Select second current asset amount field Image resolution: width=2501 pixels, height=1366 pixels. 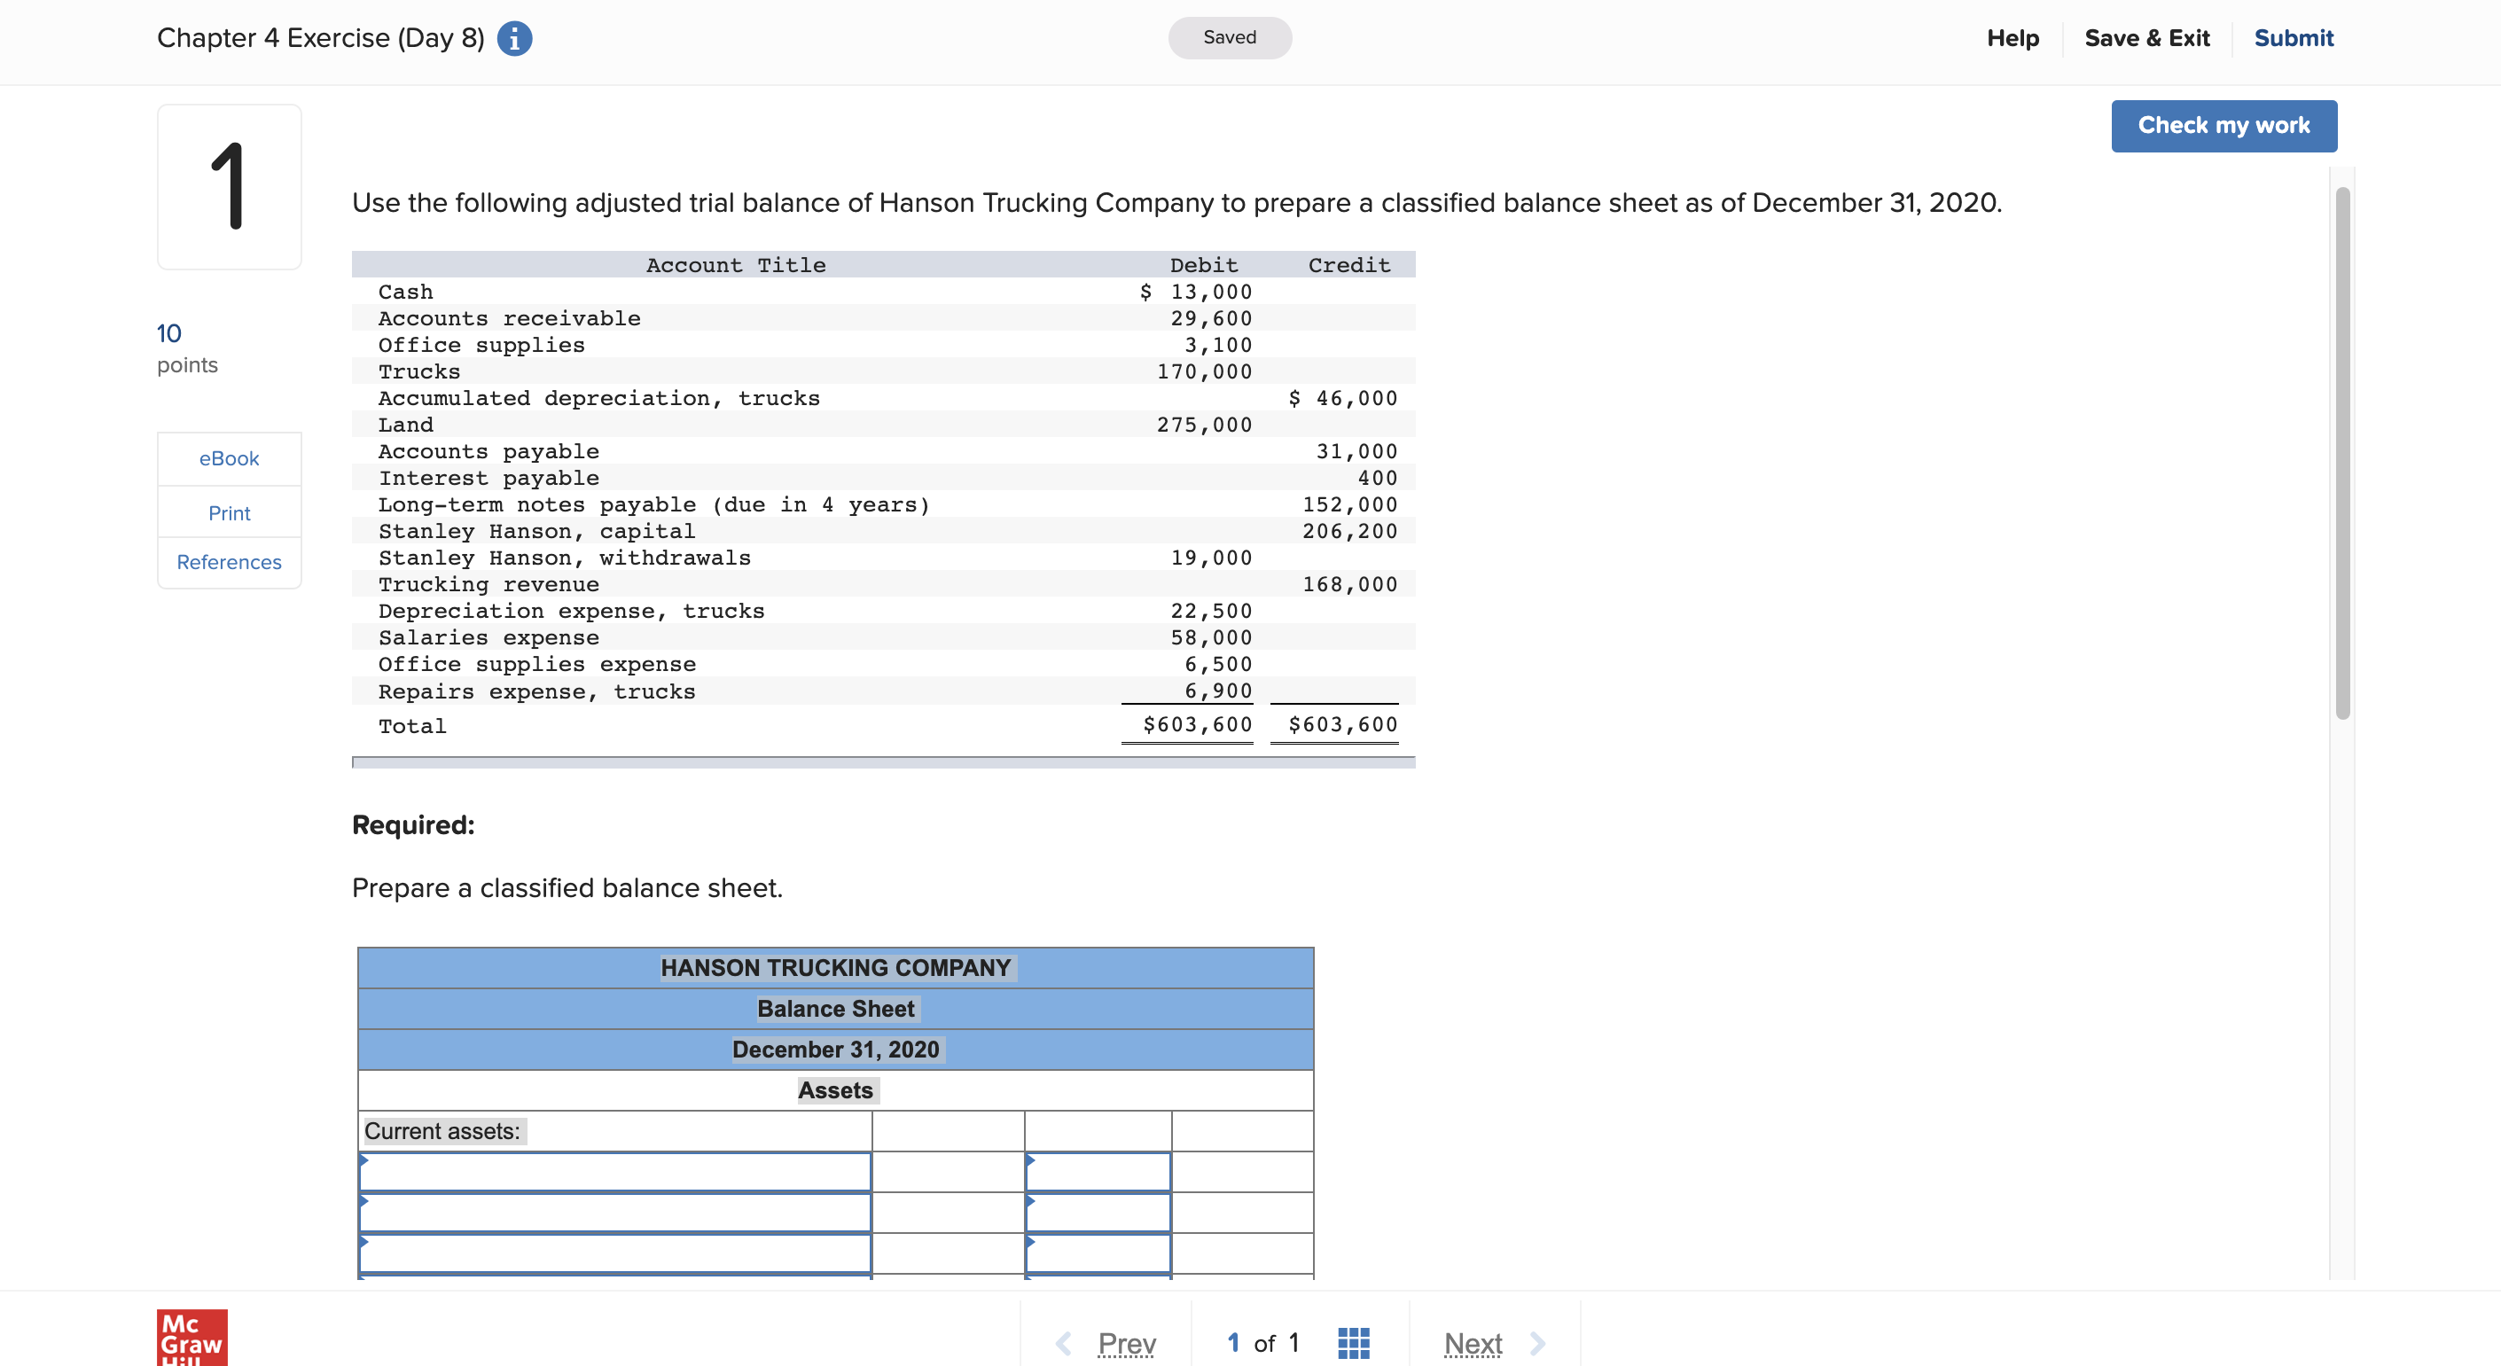point(1098,1213)
